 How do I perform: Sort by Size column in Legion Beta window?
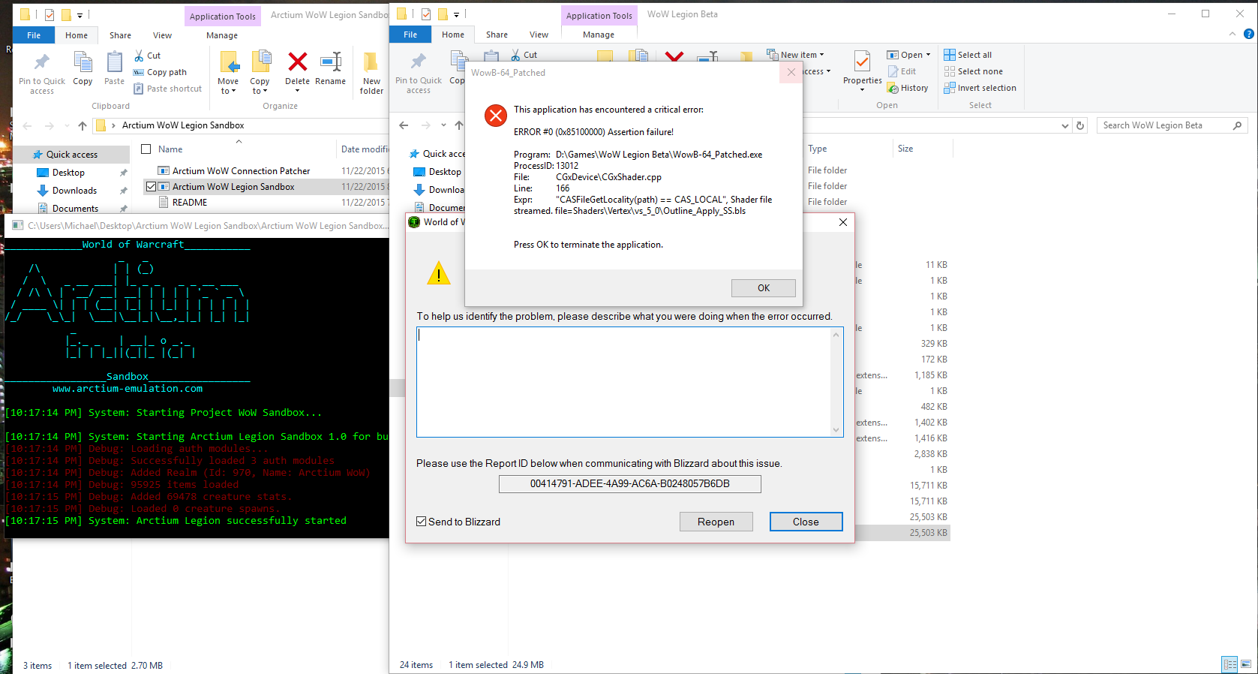click(905, 149)
